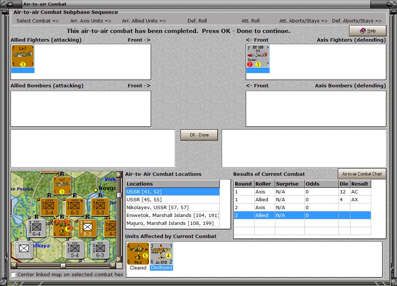This screenshot has width=397, height=286.
Task: Select the partially visible 4-3 brown infantry counter
Action: [110, 228]
